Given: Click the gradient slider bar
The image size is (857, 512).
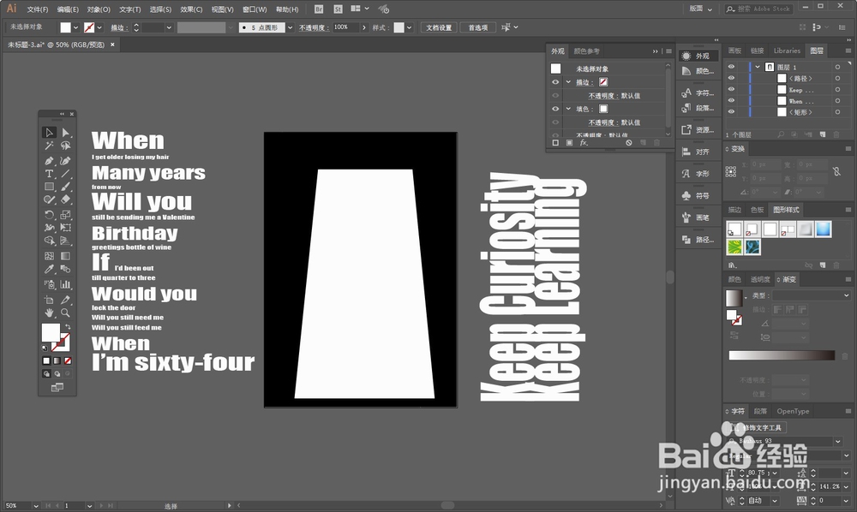Looking at the screenshot, I should (782, 355).
